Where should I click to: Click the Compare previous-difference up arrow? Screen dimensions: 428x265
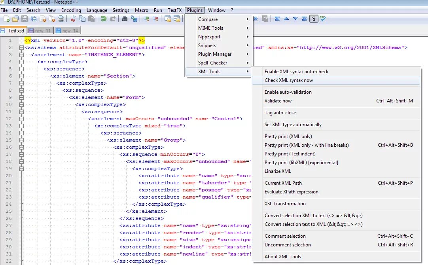(286, 19)
